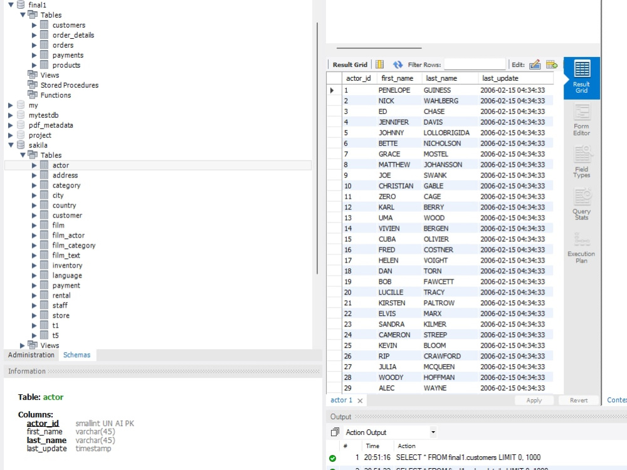This screenshot has width=627, height=470.
Task: Open the Query Stats view
Action: pos(581,204)
